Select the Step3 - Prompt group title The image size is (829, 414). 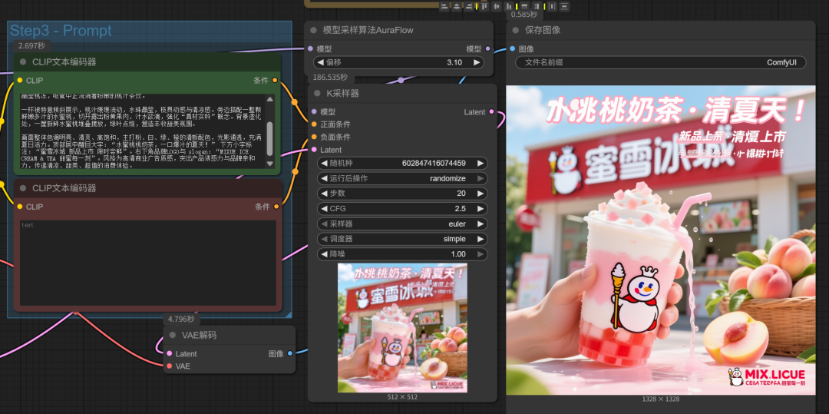pos(61,31)
